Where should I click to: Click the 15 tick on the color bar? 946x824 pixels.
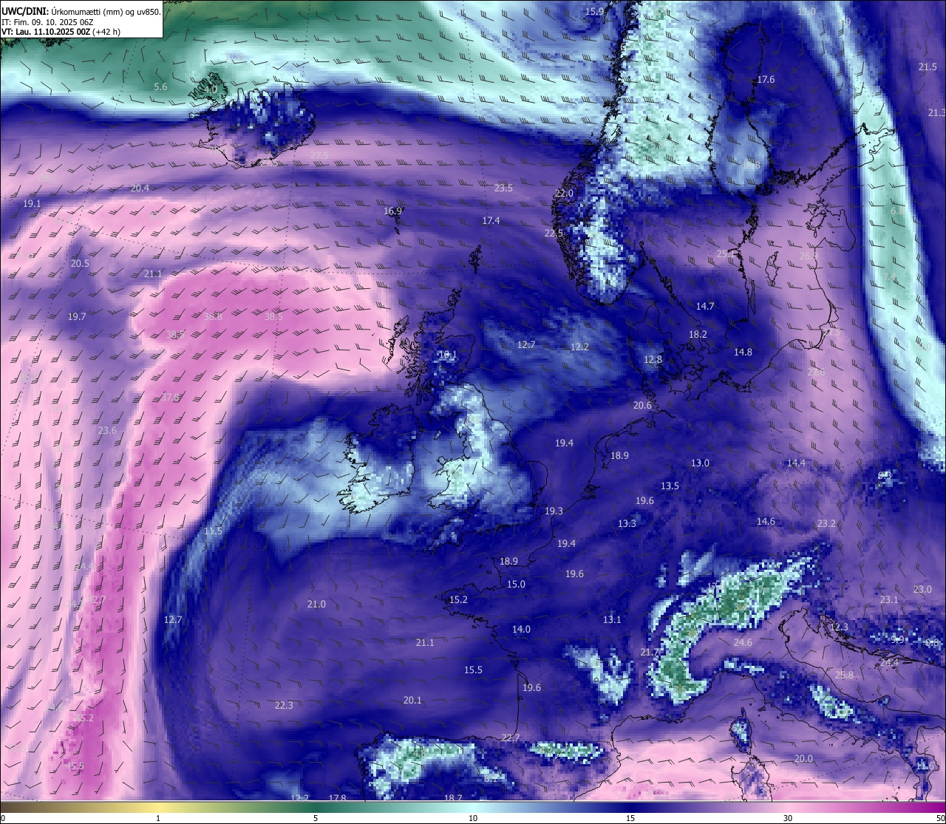pos(630,818)
